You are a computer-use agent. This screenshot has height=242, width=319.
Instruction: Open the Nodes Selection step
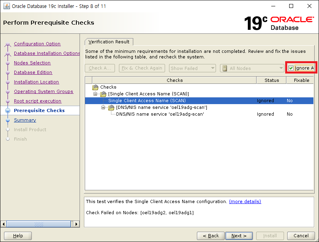tap(32, 63)
